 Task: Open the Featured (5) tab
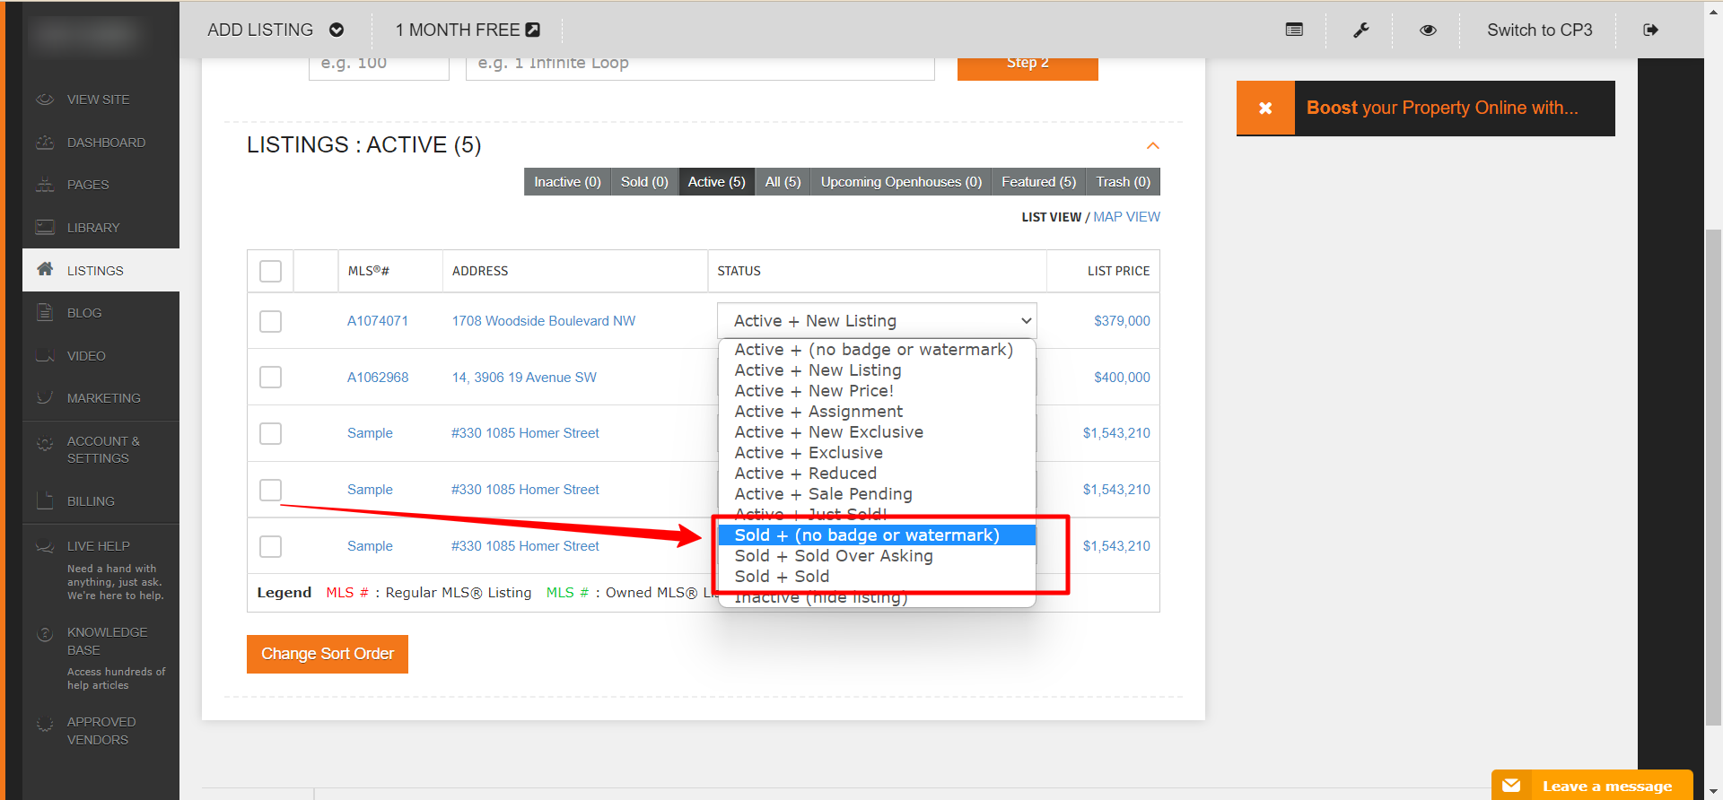[1038, 182]
